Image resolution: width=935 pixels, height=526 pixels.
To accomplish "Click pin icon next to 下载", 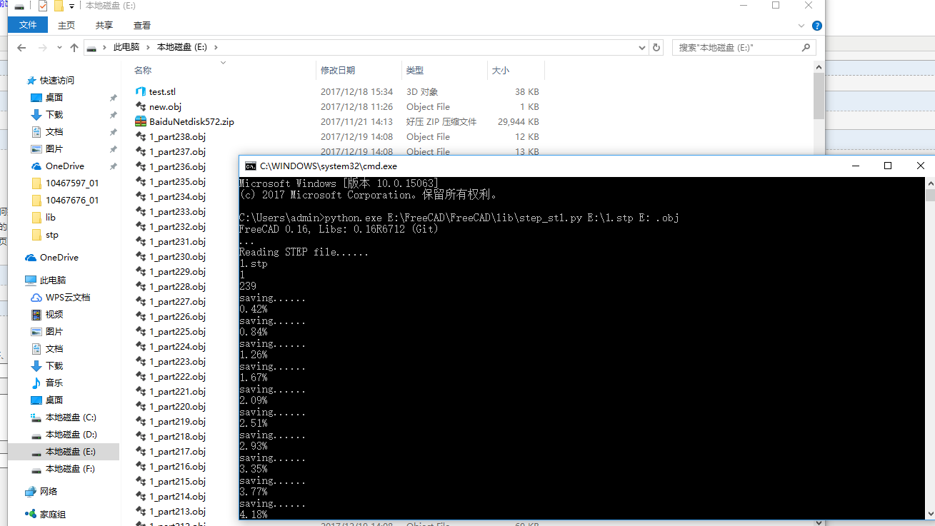I will click(x=113, y=115).
